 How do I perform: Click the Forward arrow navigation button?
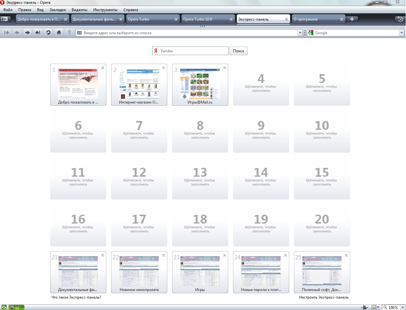(x=27, y=33)
